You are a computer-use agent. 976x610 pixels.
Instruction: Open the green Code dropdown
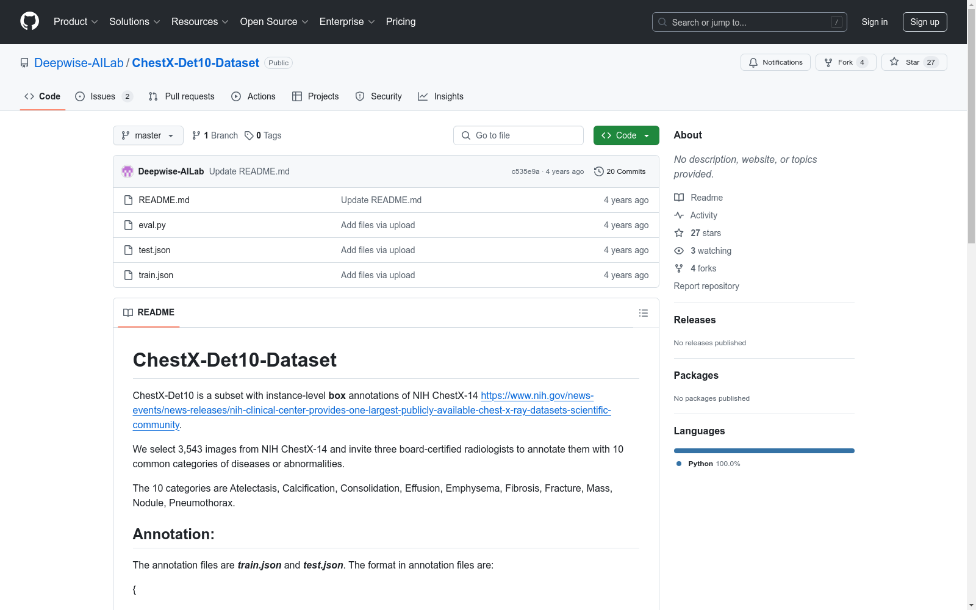point(626,135)
